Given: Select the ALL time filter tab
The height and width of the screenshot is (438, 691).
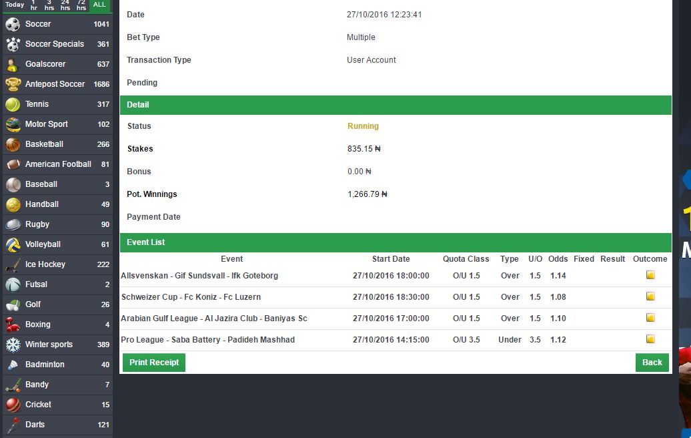Looking at the screenshot, I should click(99, 5).
